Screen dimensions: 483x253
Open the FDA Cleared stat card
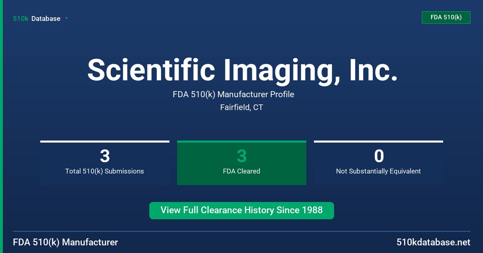pyautogui.click(x=242, y=163)
